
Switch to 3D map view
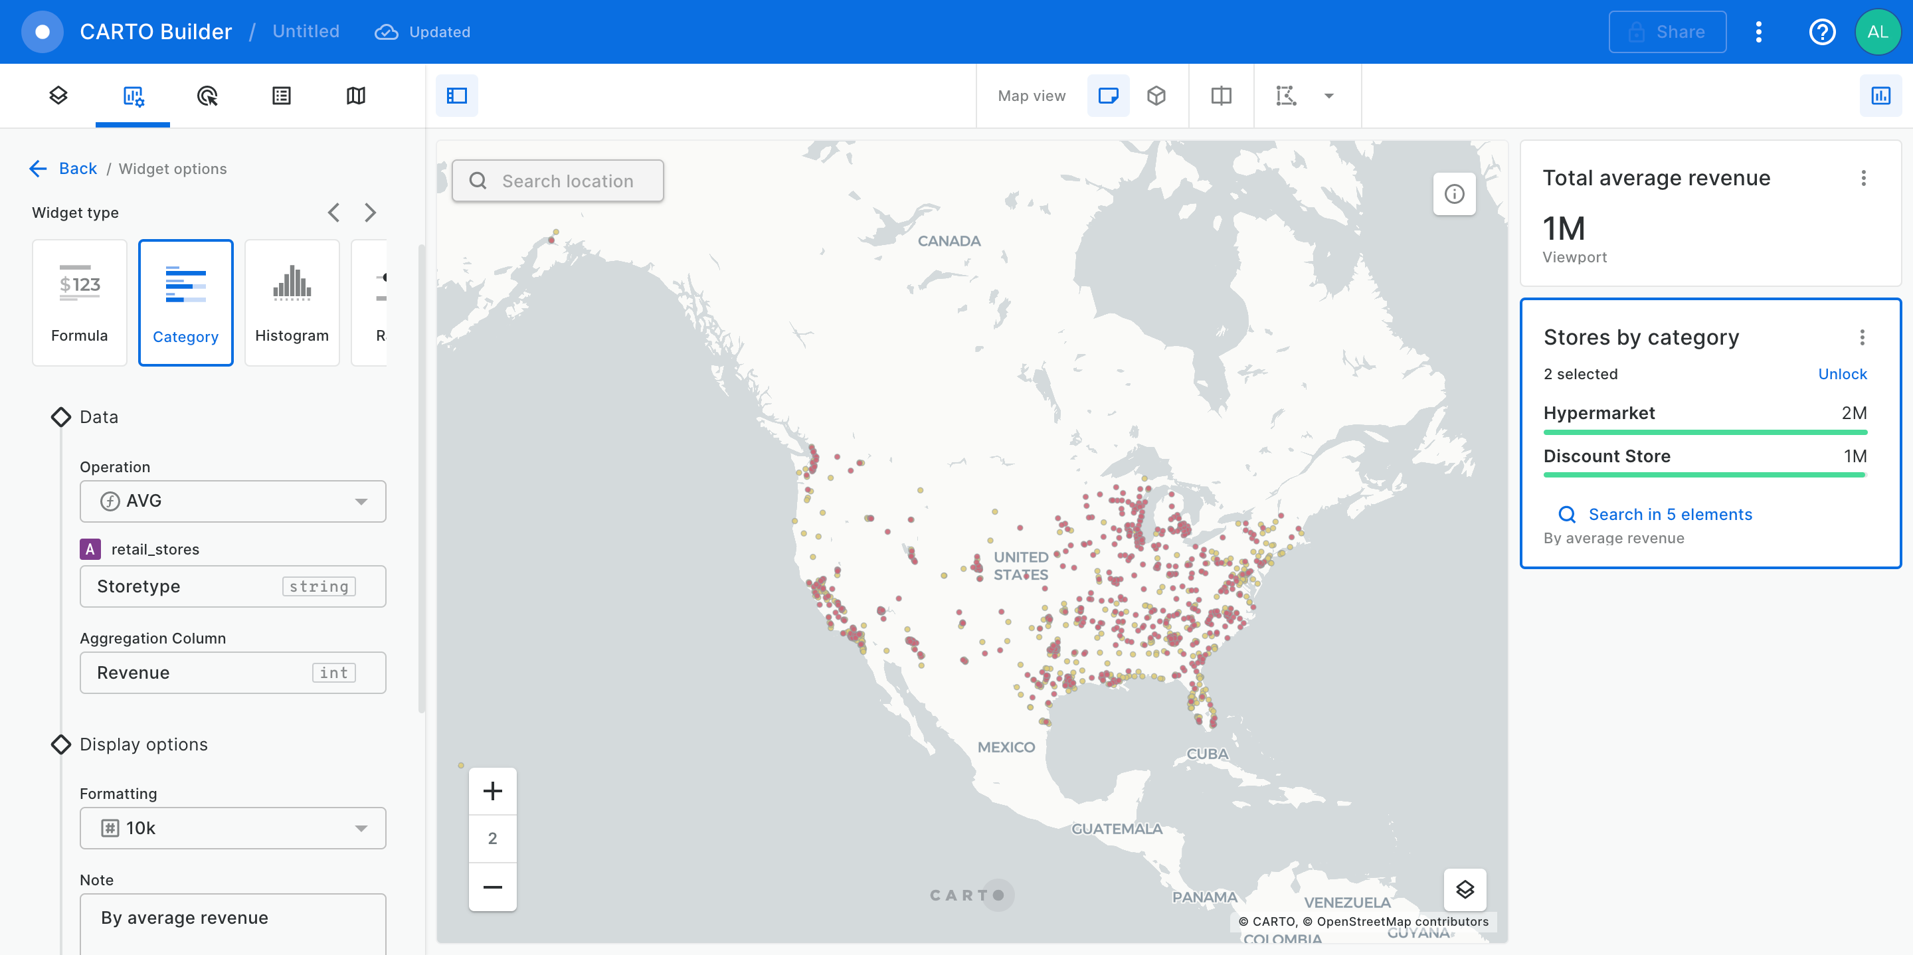1156,95
